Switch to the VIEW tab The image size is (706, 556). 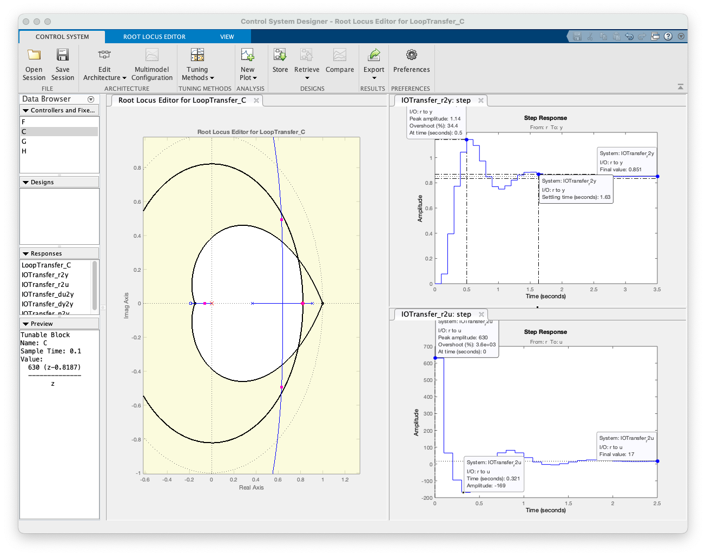[x=227, y=37]
